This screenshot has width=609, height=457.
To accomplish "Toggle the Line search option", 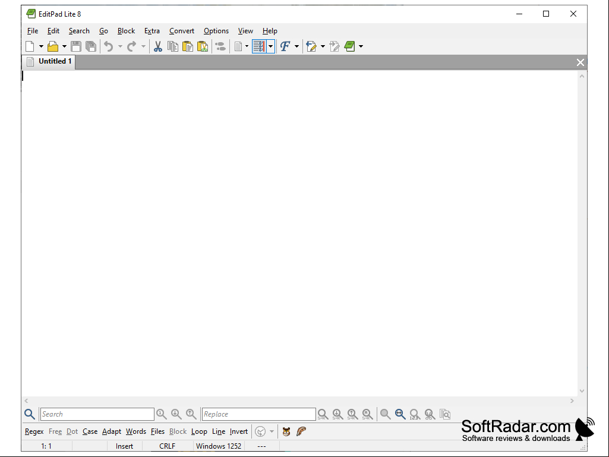I will tap(219, 431).
